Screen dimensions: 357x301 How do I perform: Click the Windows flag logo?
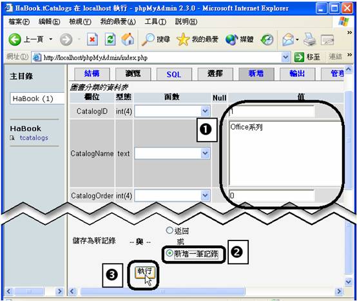(344, 22)
